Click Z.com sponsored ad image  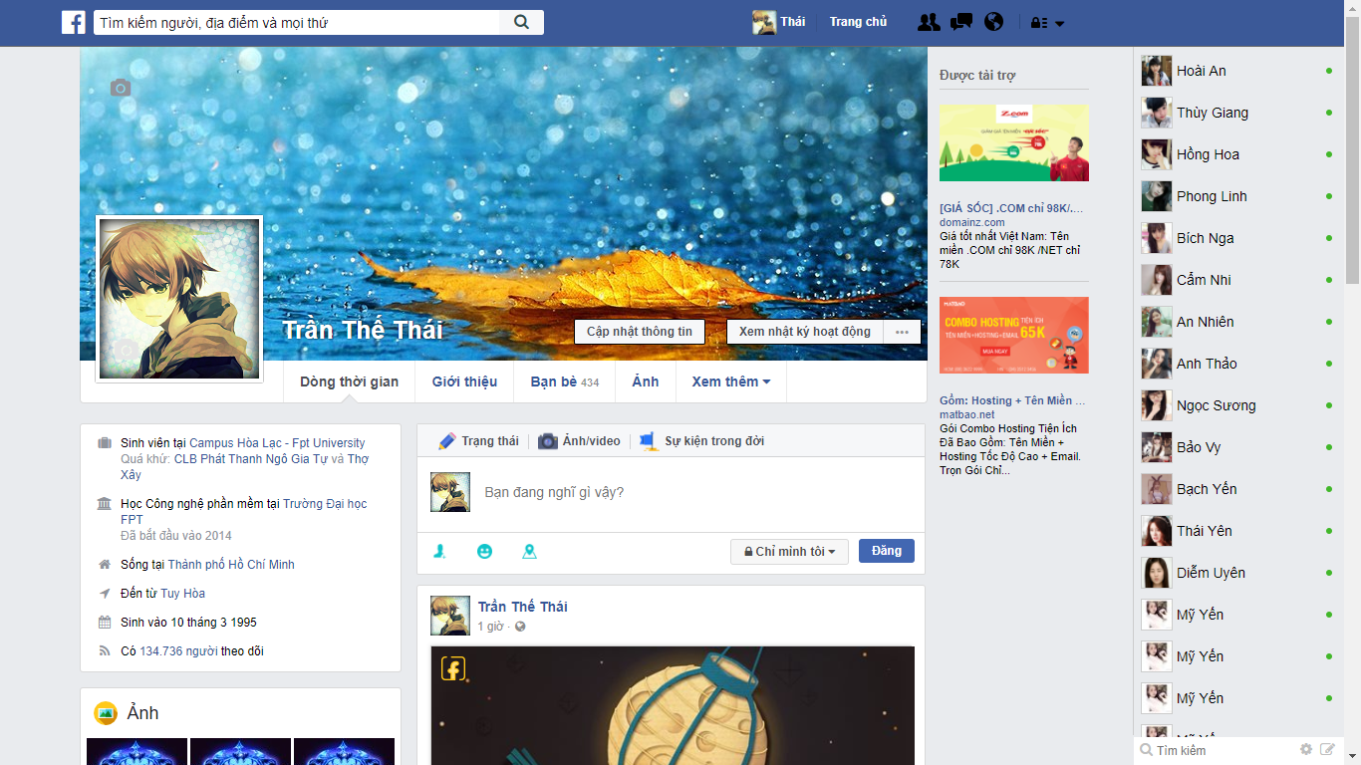1014,143
